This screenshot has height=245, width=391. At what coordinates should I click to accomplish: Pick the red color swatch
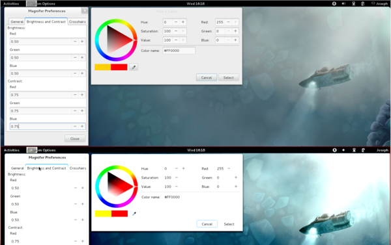[119, 67]
